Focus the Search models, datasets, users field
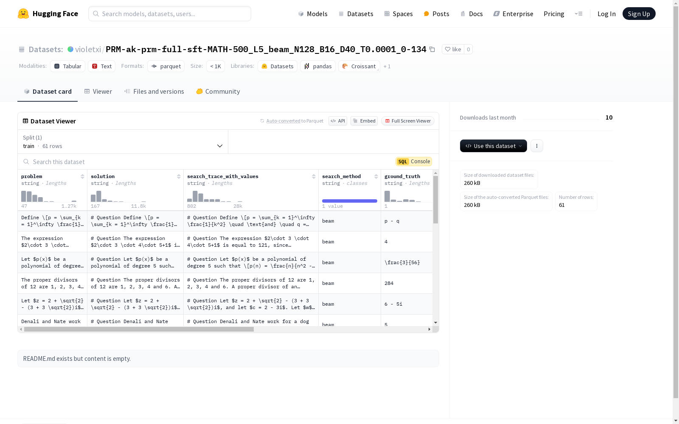 (x=170, y=14)
